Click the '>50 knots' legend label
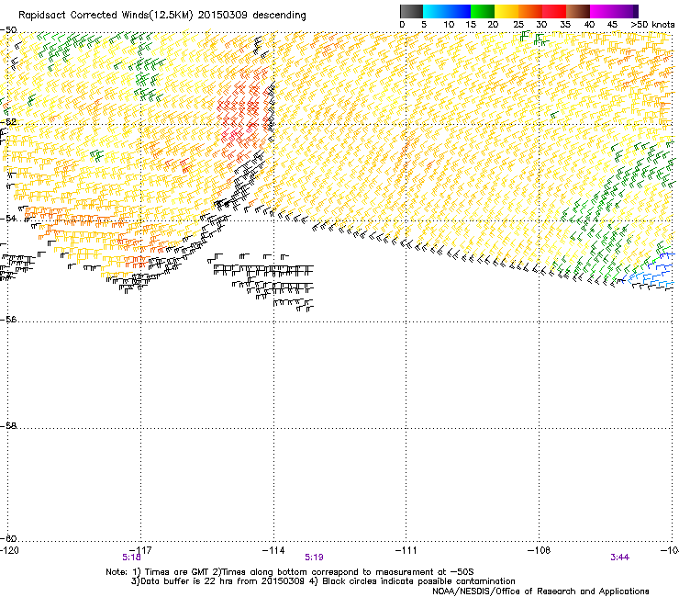The width and height of the screenshot is (679, 597). (652, 25)
